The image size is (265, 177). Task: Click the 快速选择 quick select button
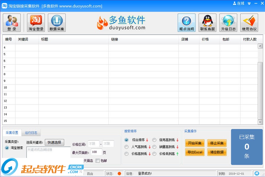point(55,142)
